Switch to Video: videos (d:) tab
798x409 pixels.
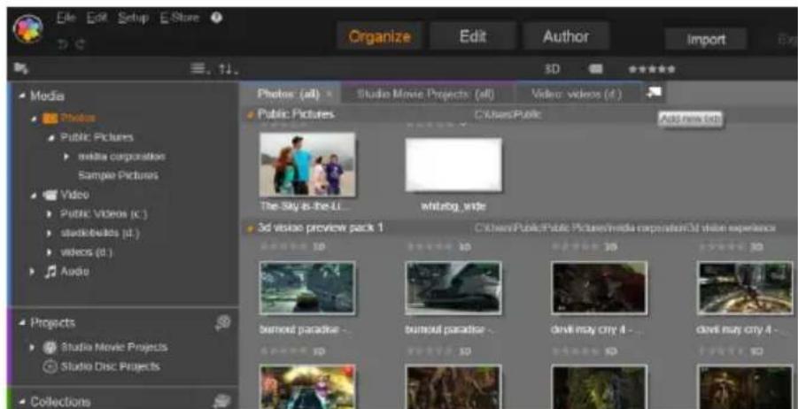coord(577,94)
